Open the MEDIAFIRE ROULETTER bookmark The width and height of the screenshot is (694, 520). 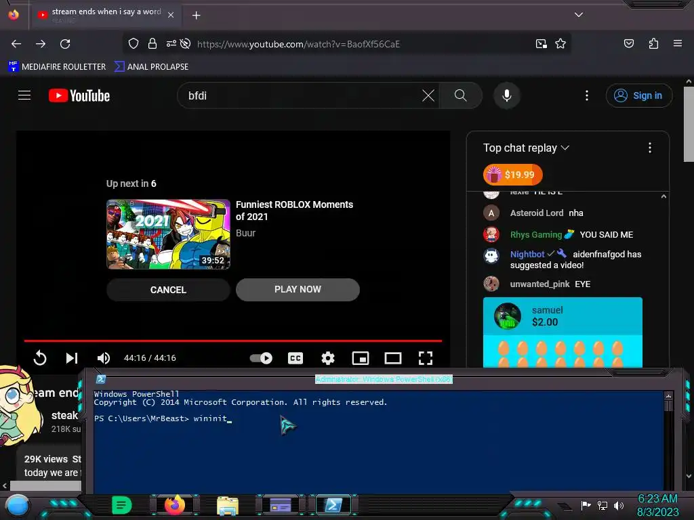(57, 67)
